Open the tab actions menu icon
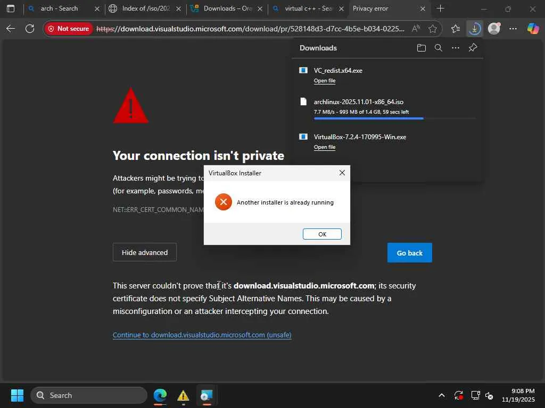This screenshot has width=545, height=408. 11,8
